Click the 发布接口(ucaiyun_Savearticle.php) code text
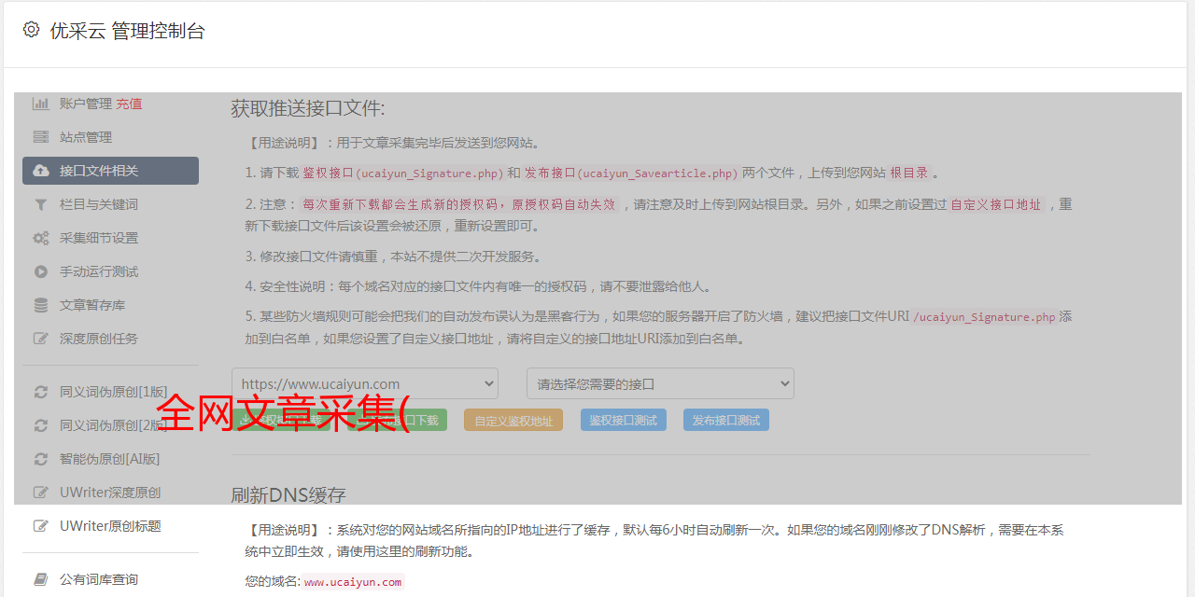 [x=631, y=173]
